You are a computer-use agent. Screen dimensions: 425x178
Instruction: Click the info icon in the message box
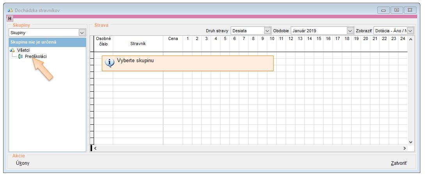[110, 63]
